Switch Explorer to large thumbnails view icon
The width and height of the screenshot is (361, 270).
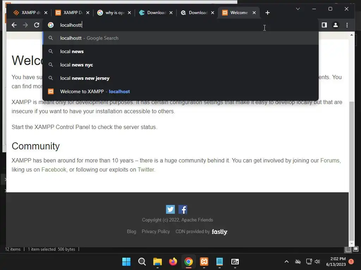point(356,249)
